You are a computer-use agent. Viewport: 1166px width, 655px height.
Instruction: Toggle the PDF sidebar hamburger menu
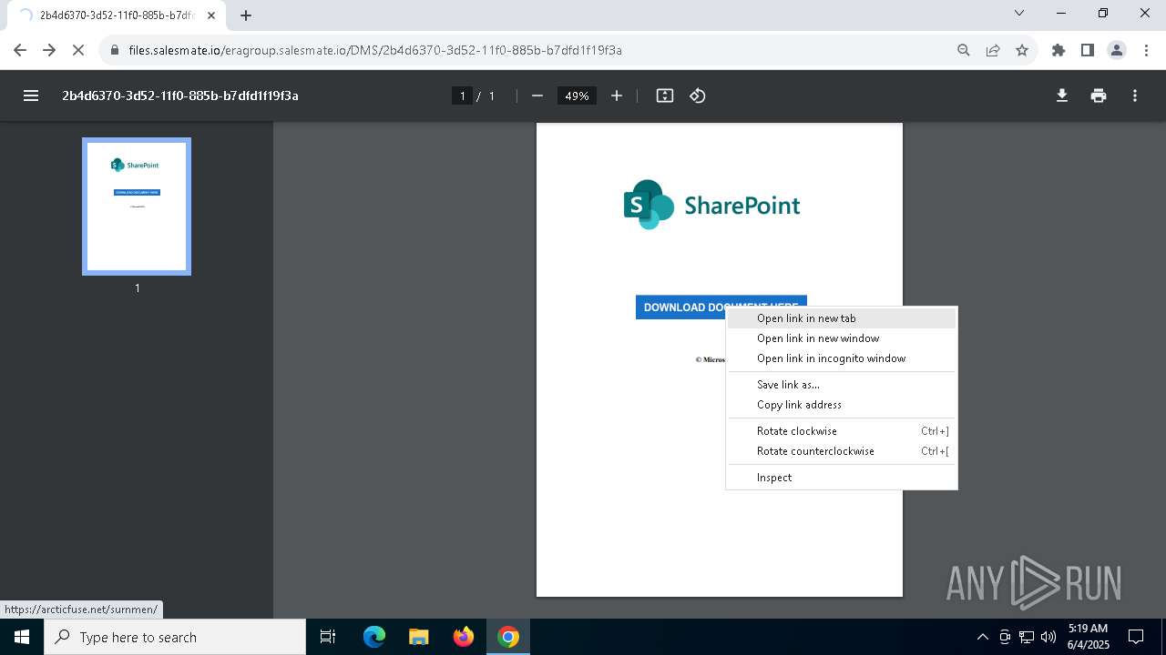(x=31, y=96)
